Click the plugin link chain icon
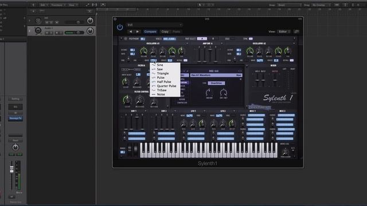 pos(296,31)
